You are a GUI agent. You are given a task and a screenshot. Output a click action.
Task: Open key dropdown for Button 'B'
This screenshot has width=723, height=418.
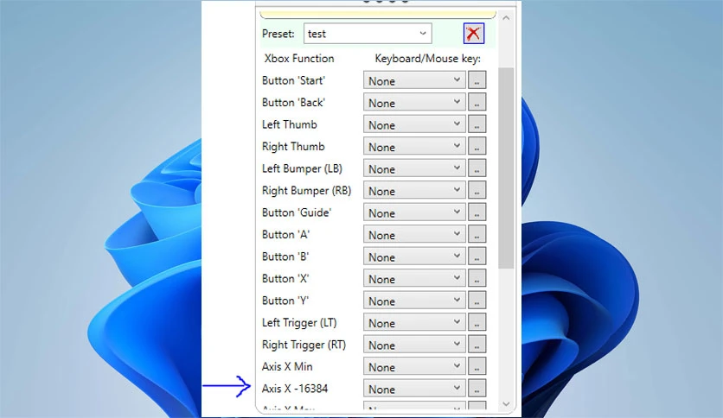[414, 257]
